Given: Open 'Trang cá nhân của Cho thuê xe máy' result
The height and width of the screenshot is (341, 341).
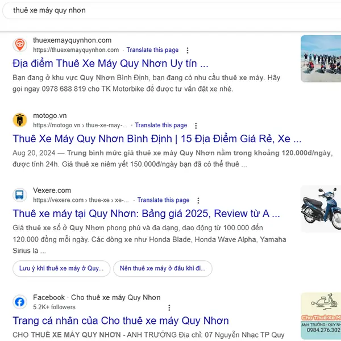Looking at the screenshot, I should click(120, 321).
